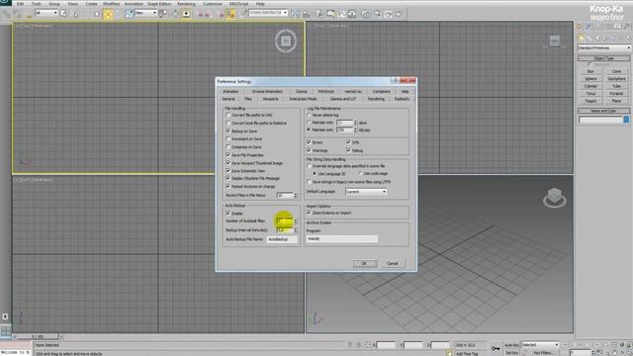
Task: Open the Hierarchy tab of command panel
Action: (x=598, y=27)
